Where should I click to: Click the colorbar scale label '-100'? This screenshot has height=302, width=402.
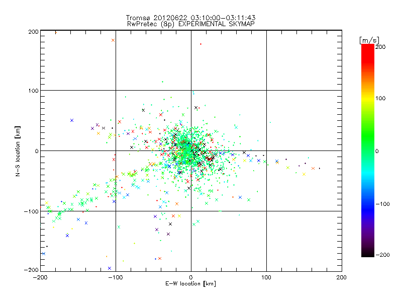click(x=382, y=204)
